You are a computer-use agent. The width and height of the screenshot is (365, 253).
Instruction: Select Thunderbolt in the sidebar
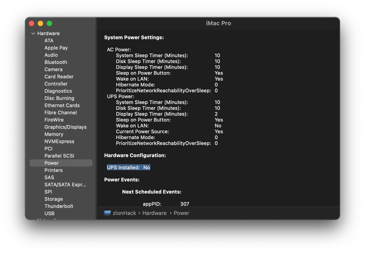(59, 206)
